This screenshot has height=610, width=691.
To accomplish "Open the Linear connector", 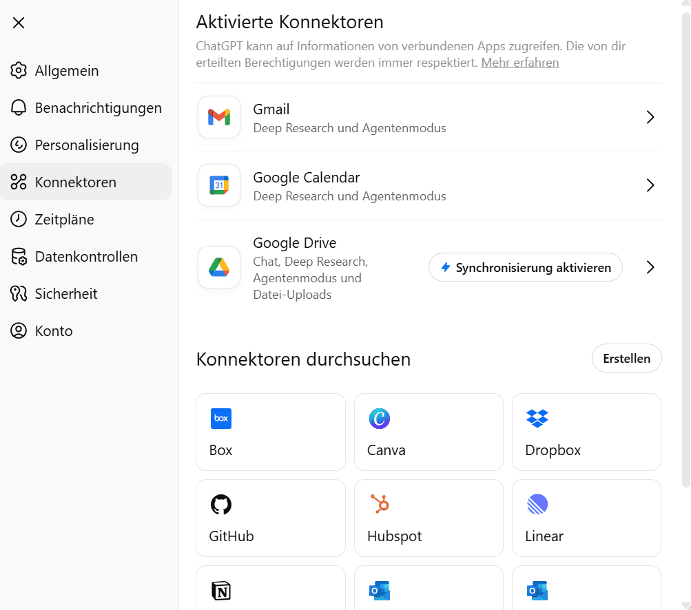I will coord(586,518).
